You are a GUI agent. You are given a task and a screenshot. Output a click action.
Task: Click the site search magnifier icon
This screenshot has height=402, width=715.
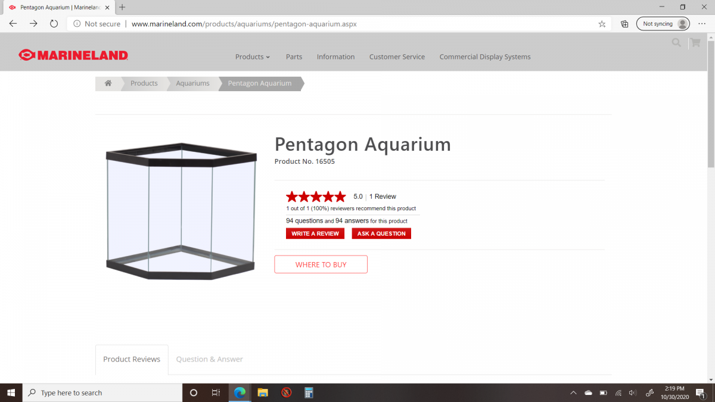676,43
